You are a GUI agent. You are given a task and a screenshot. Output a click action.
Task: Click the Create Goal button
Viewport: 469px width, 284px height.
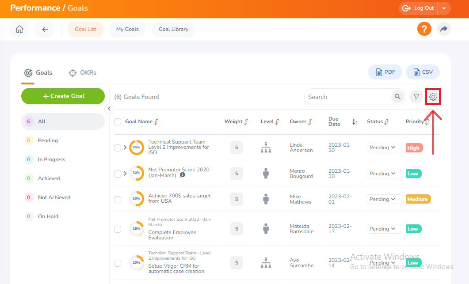pyautogui.click(x=63, y=96)
